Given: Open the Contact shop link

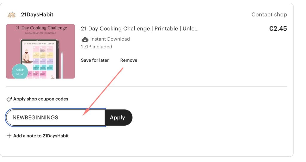Looking at the screenshot, I should pyautogui.click(x=269, y=15).
